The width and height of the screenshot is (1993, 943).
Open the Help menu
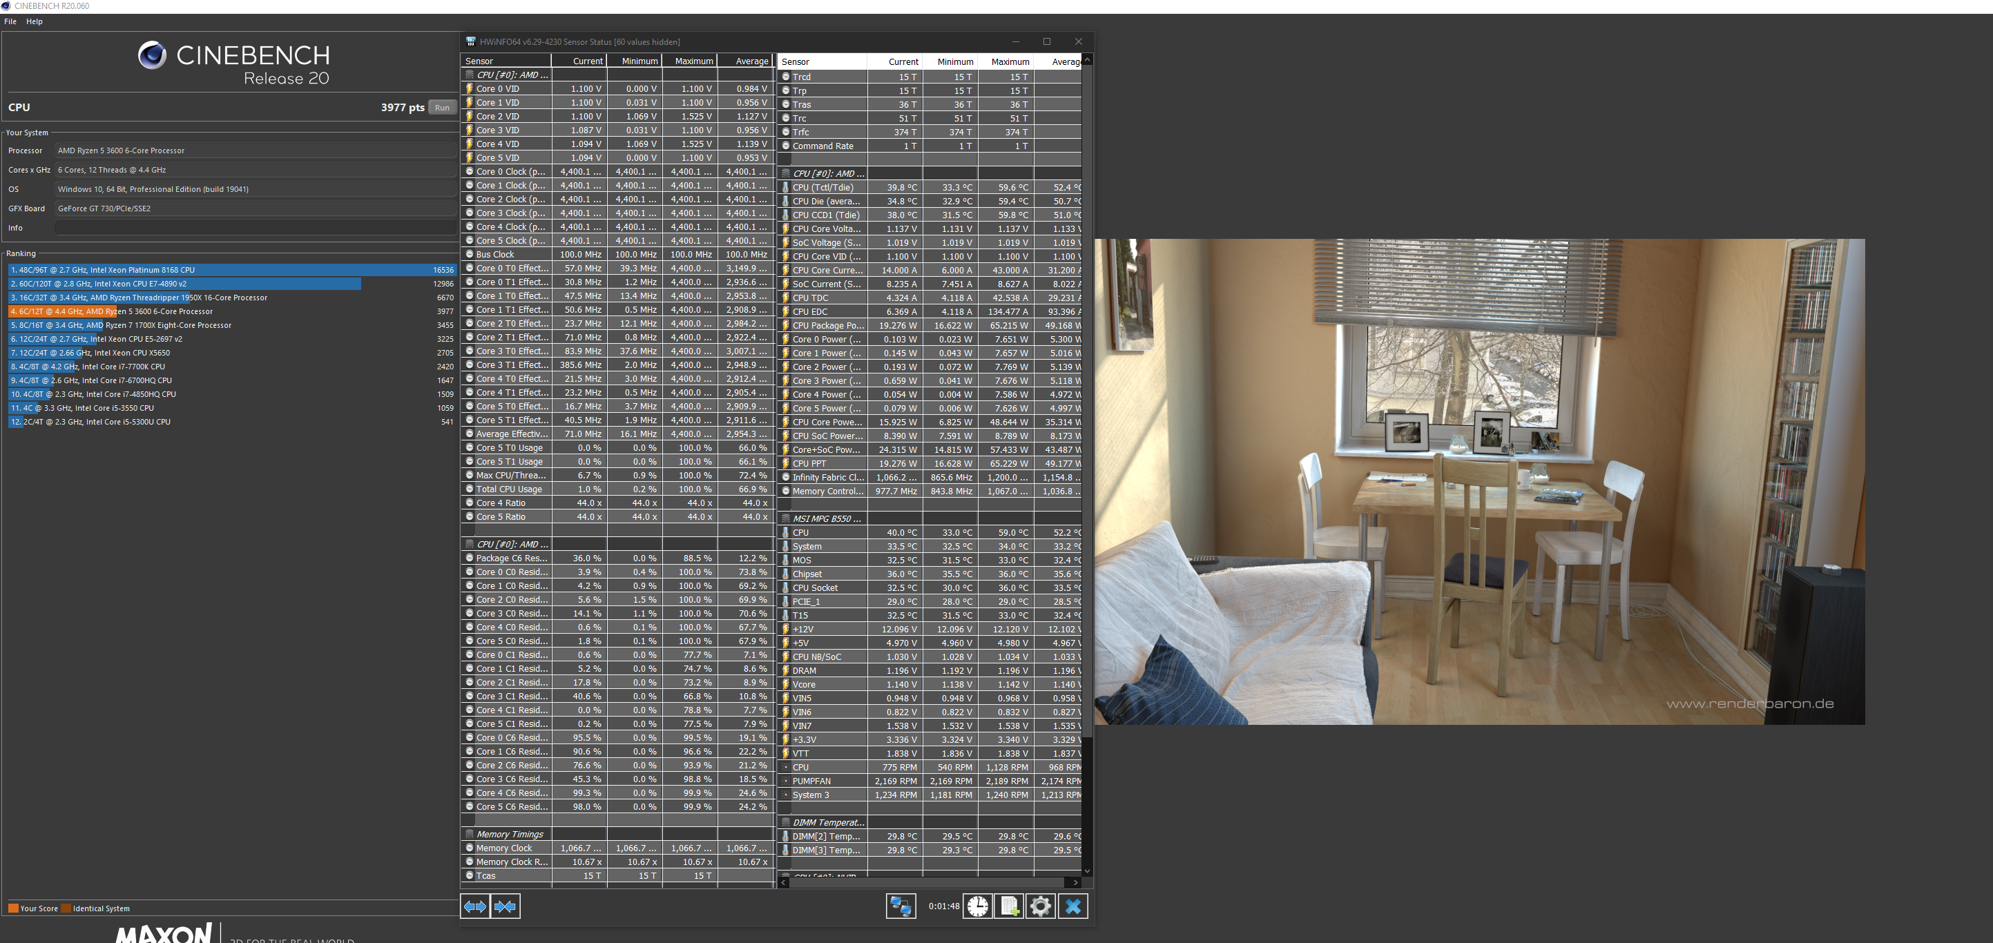point(34,21)
